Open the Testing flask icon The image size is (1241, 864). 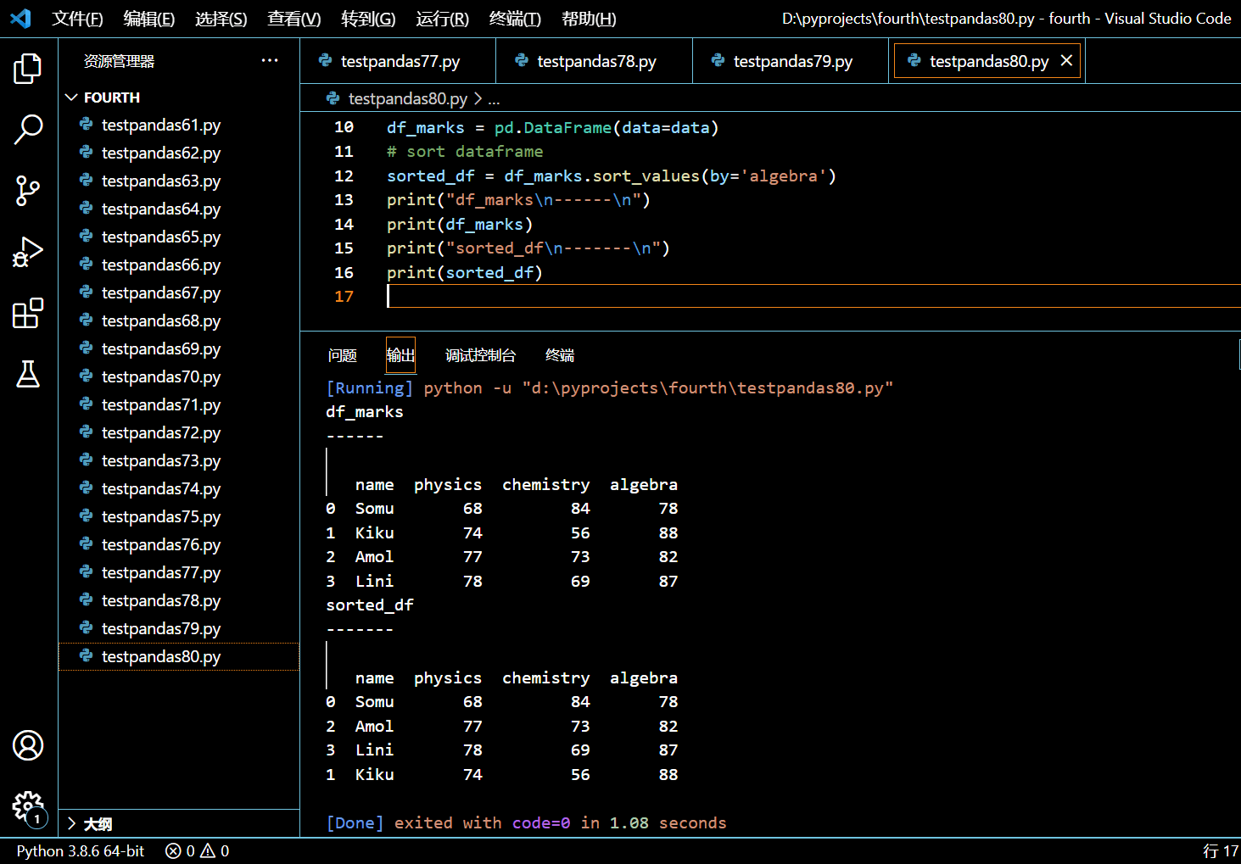coord(28,374)
